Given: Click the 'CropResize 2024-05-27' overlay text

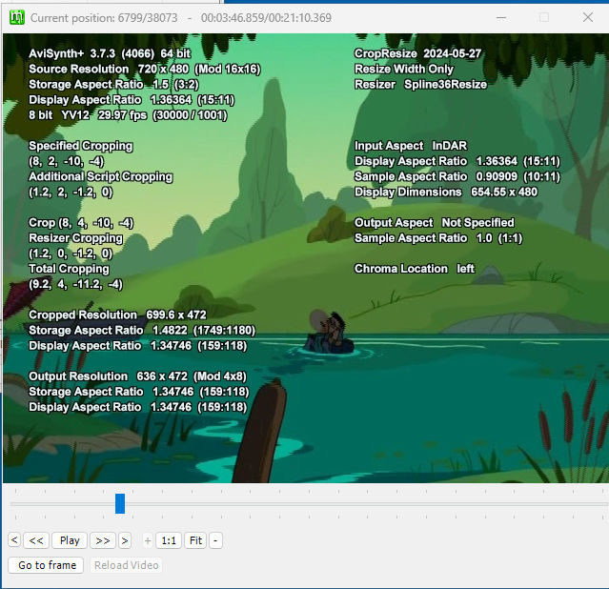Looking at the screenshot, I should pos(417,54).
